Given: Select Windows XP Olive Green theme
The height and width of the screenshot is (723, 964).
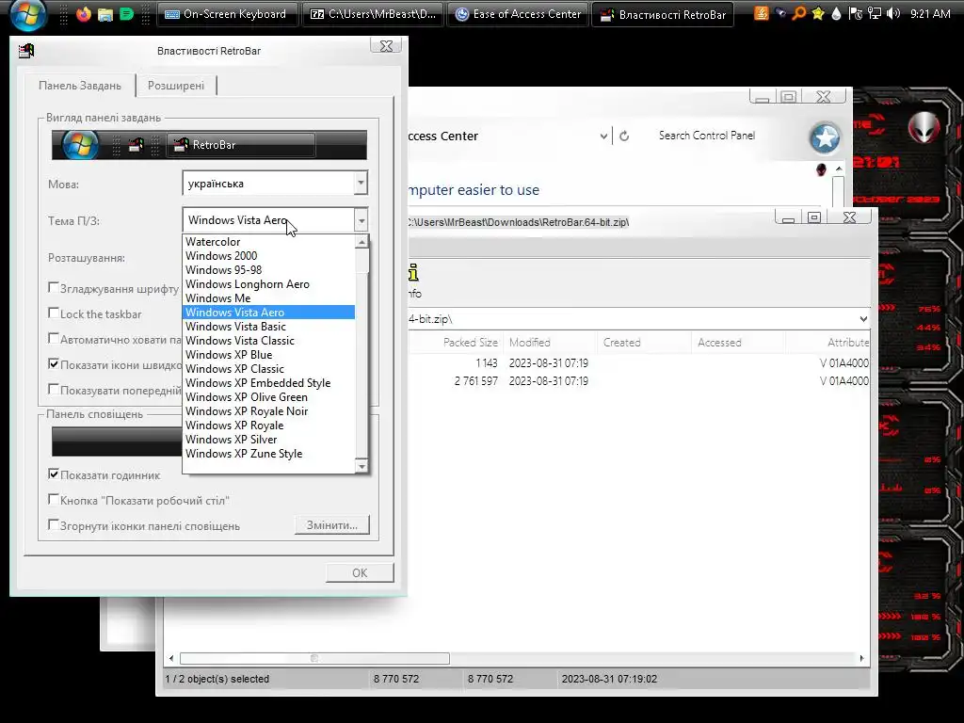Looking at the screenshot, I should pyautogui.click(x=268, y=397).
